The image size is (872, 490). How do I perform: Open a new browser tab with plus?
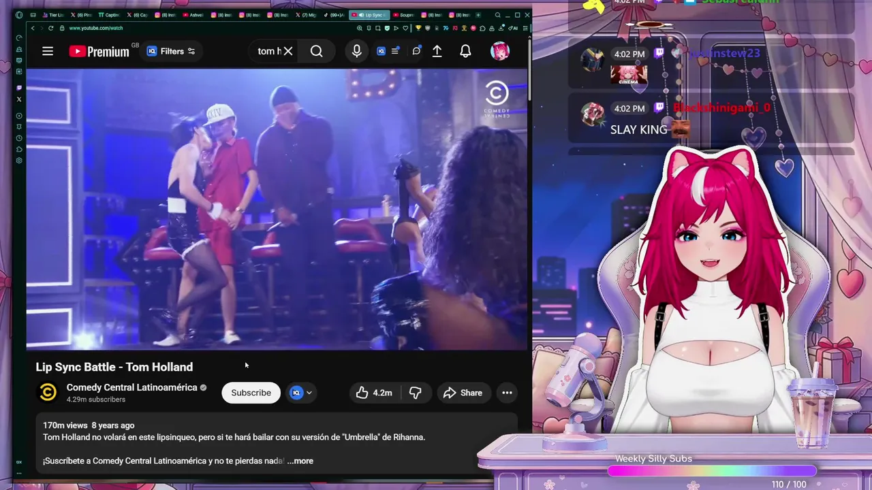478,15
